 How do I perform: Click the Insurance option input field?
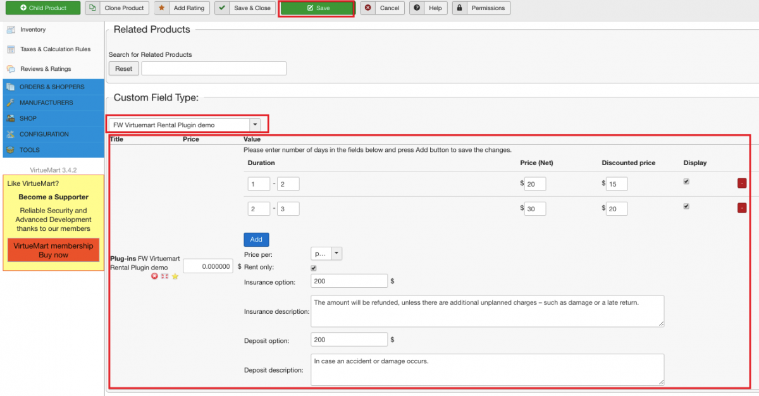point(349,281)
